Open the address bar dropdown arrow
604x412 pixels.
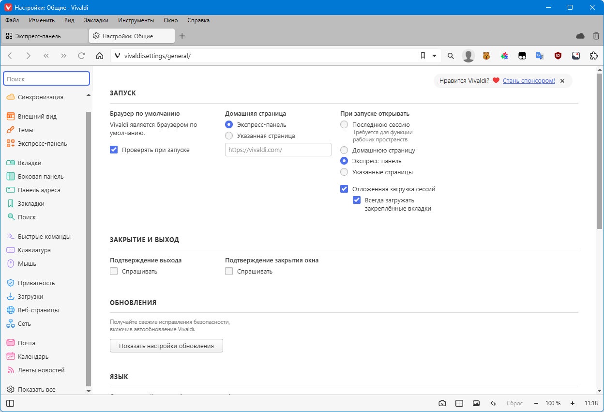(434, 56)
